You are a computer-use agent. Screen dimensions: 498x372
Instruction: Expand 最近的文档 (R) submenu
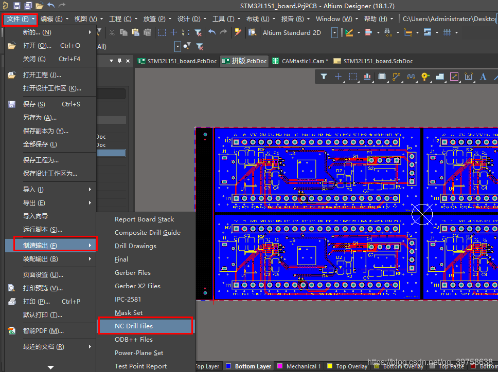coord(90,347)
